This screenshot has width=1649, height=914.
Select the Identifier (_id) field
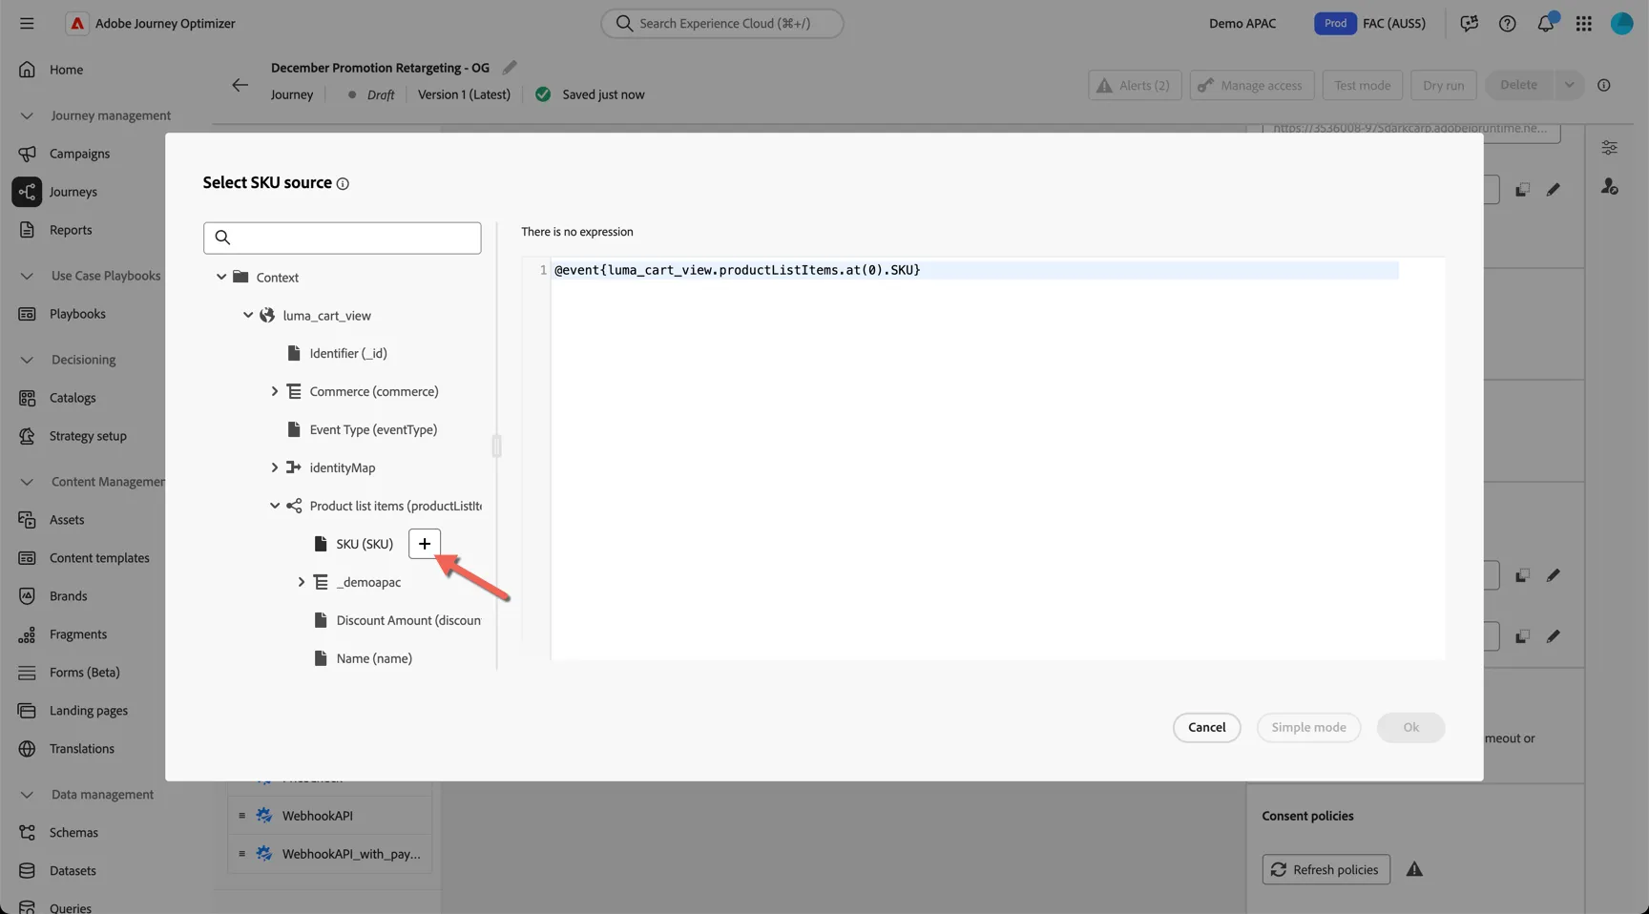click(x=347, y=353)
